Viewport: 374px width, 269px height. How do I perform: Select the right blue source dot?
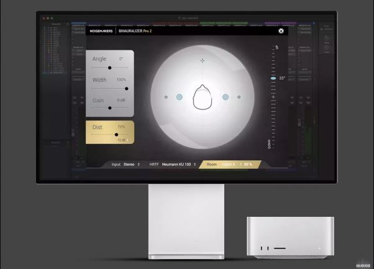pyautogui.click(x=226, y=97)
